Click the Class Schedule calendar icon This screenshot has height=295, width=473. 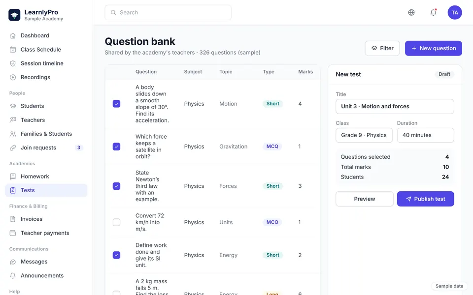point(13,49)
